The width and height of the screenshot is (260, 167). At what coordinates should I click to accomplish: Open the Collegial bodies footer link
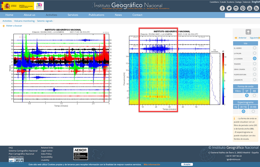click(x=16, y=157)
